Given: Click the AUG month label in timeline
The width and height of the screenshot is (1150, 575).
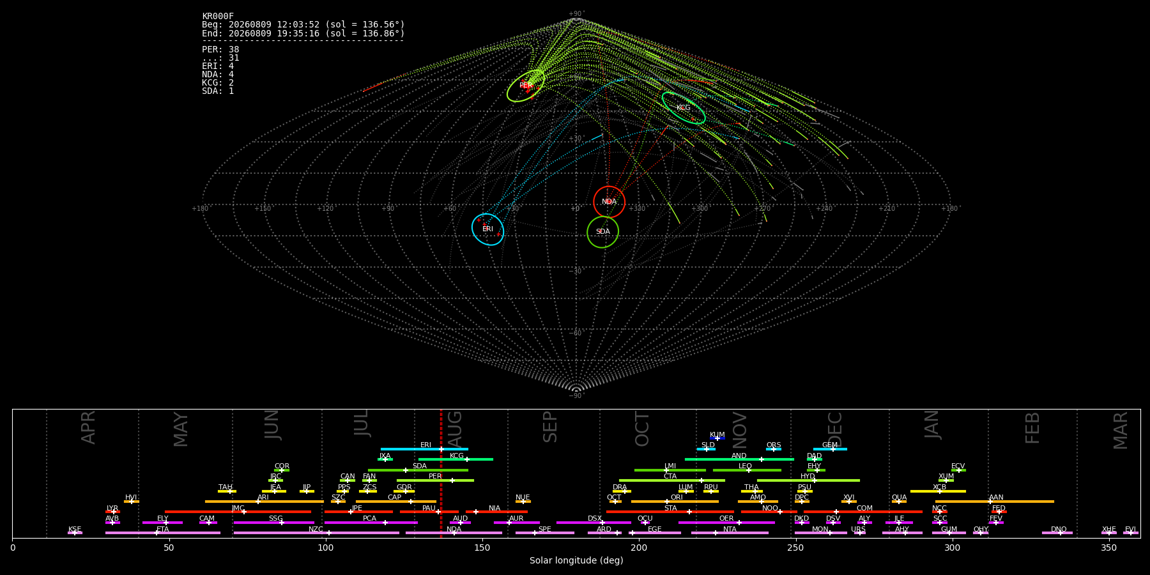Looking at the screenshot, I should [454, 428].
